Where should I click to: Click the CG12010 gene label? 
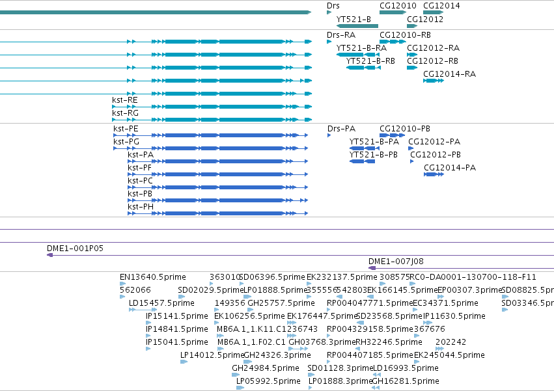[x=398, y=6]
